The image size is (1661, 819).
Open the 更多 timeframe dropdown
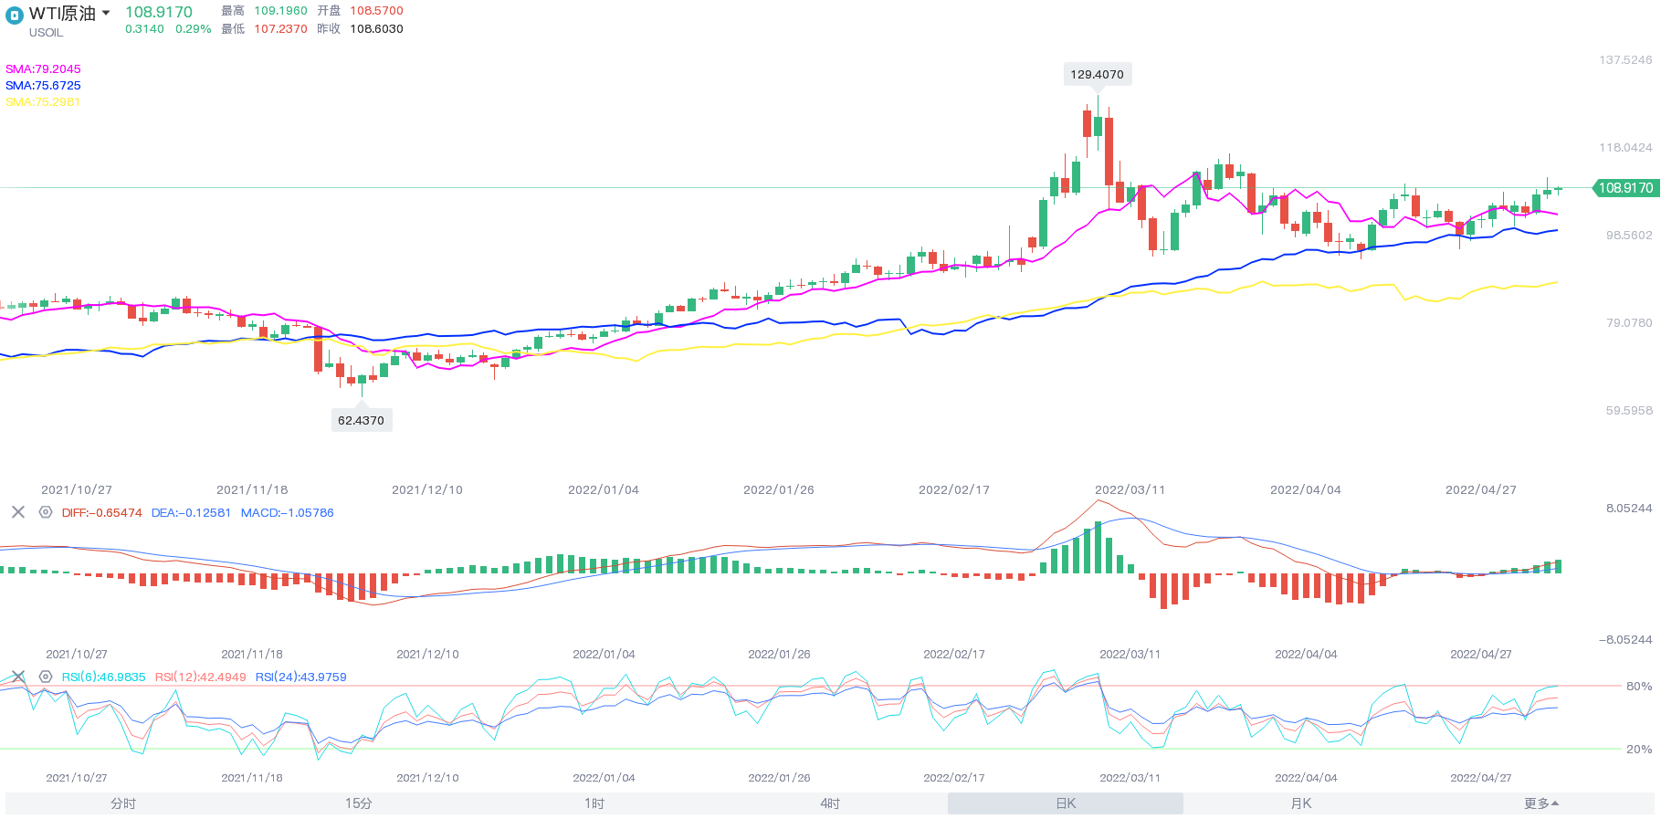click(x=1540, y=803)
